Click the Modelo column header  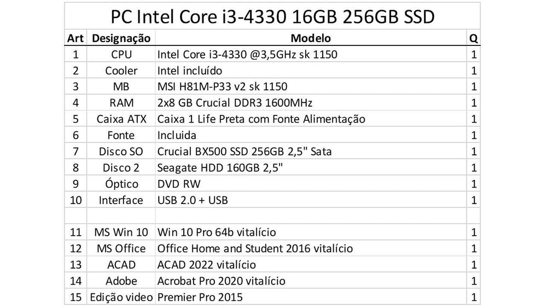click(310, 38)
